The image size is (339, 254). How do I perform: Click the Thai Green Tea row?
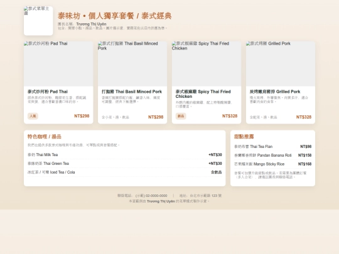click(x=125, y=164)
